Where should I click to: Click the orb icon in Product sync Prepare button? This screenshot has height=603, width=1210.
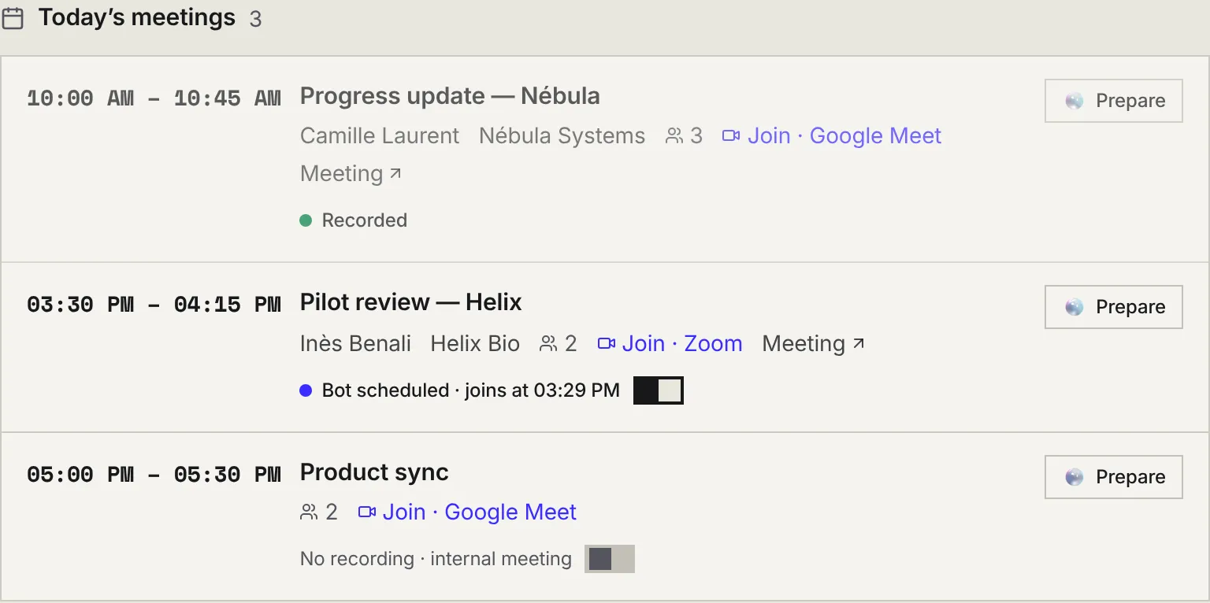point(1075,477)
